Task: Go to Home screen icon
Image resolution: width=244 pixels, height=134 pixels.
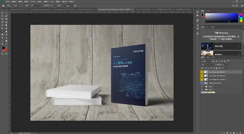Action: [3, 6]
